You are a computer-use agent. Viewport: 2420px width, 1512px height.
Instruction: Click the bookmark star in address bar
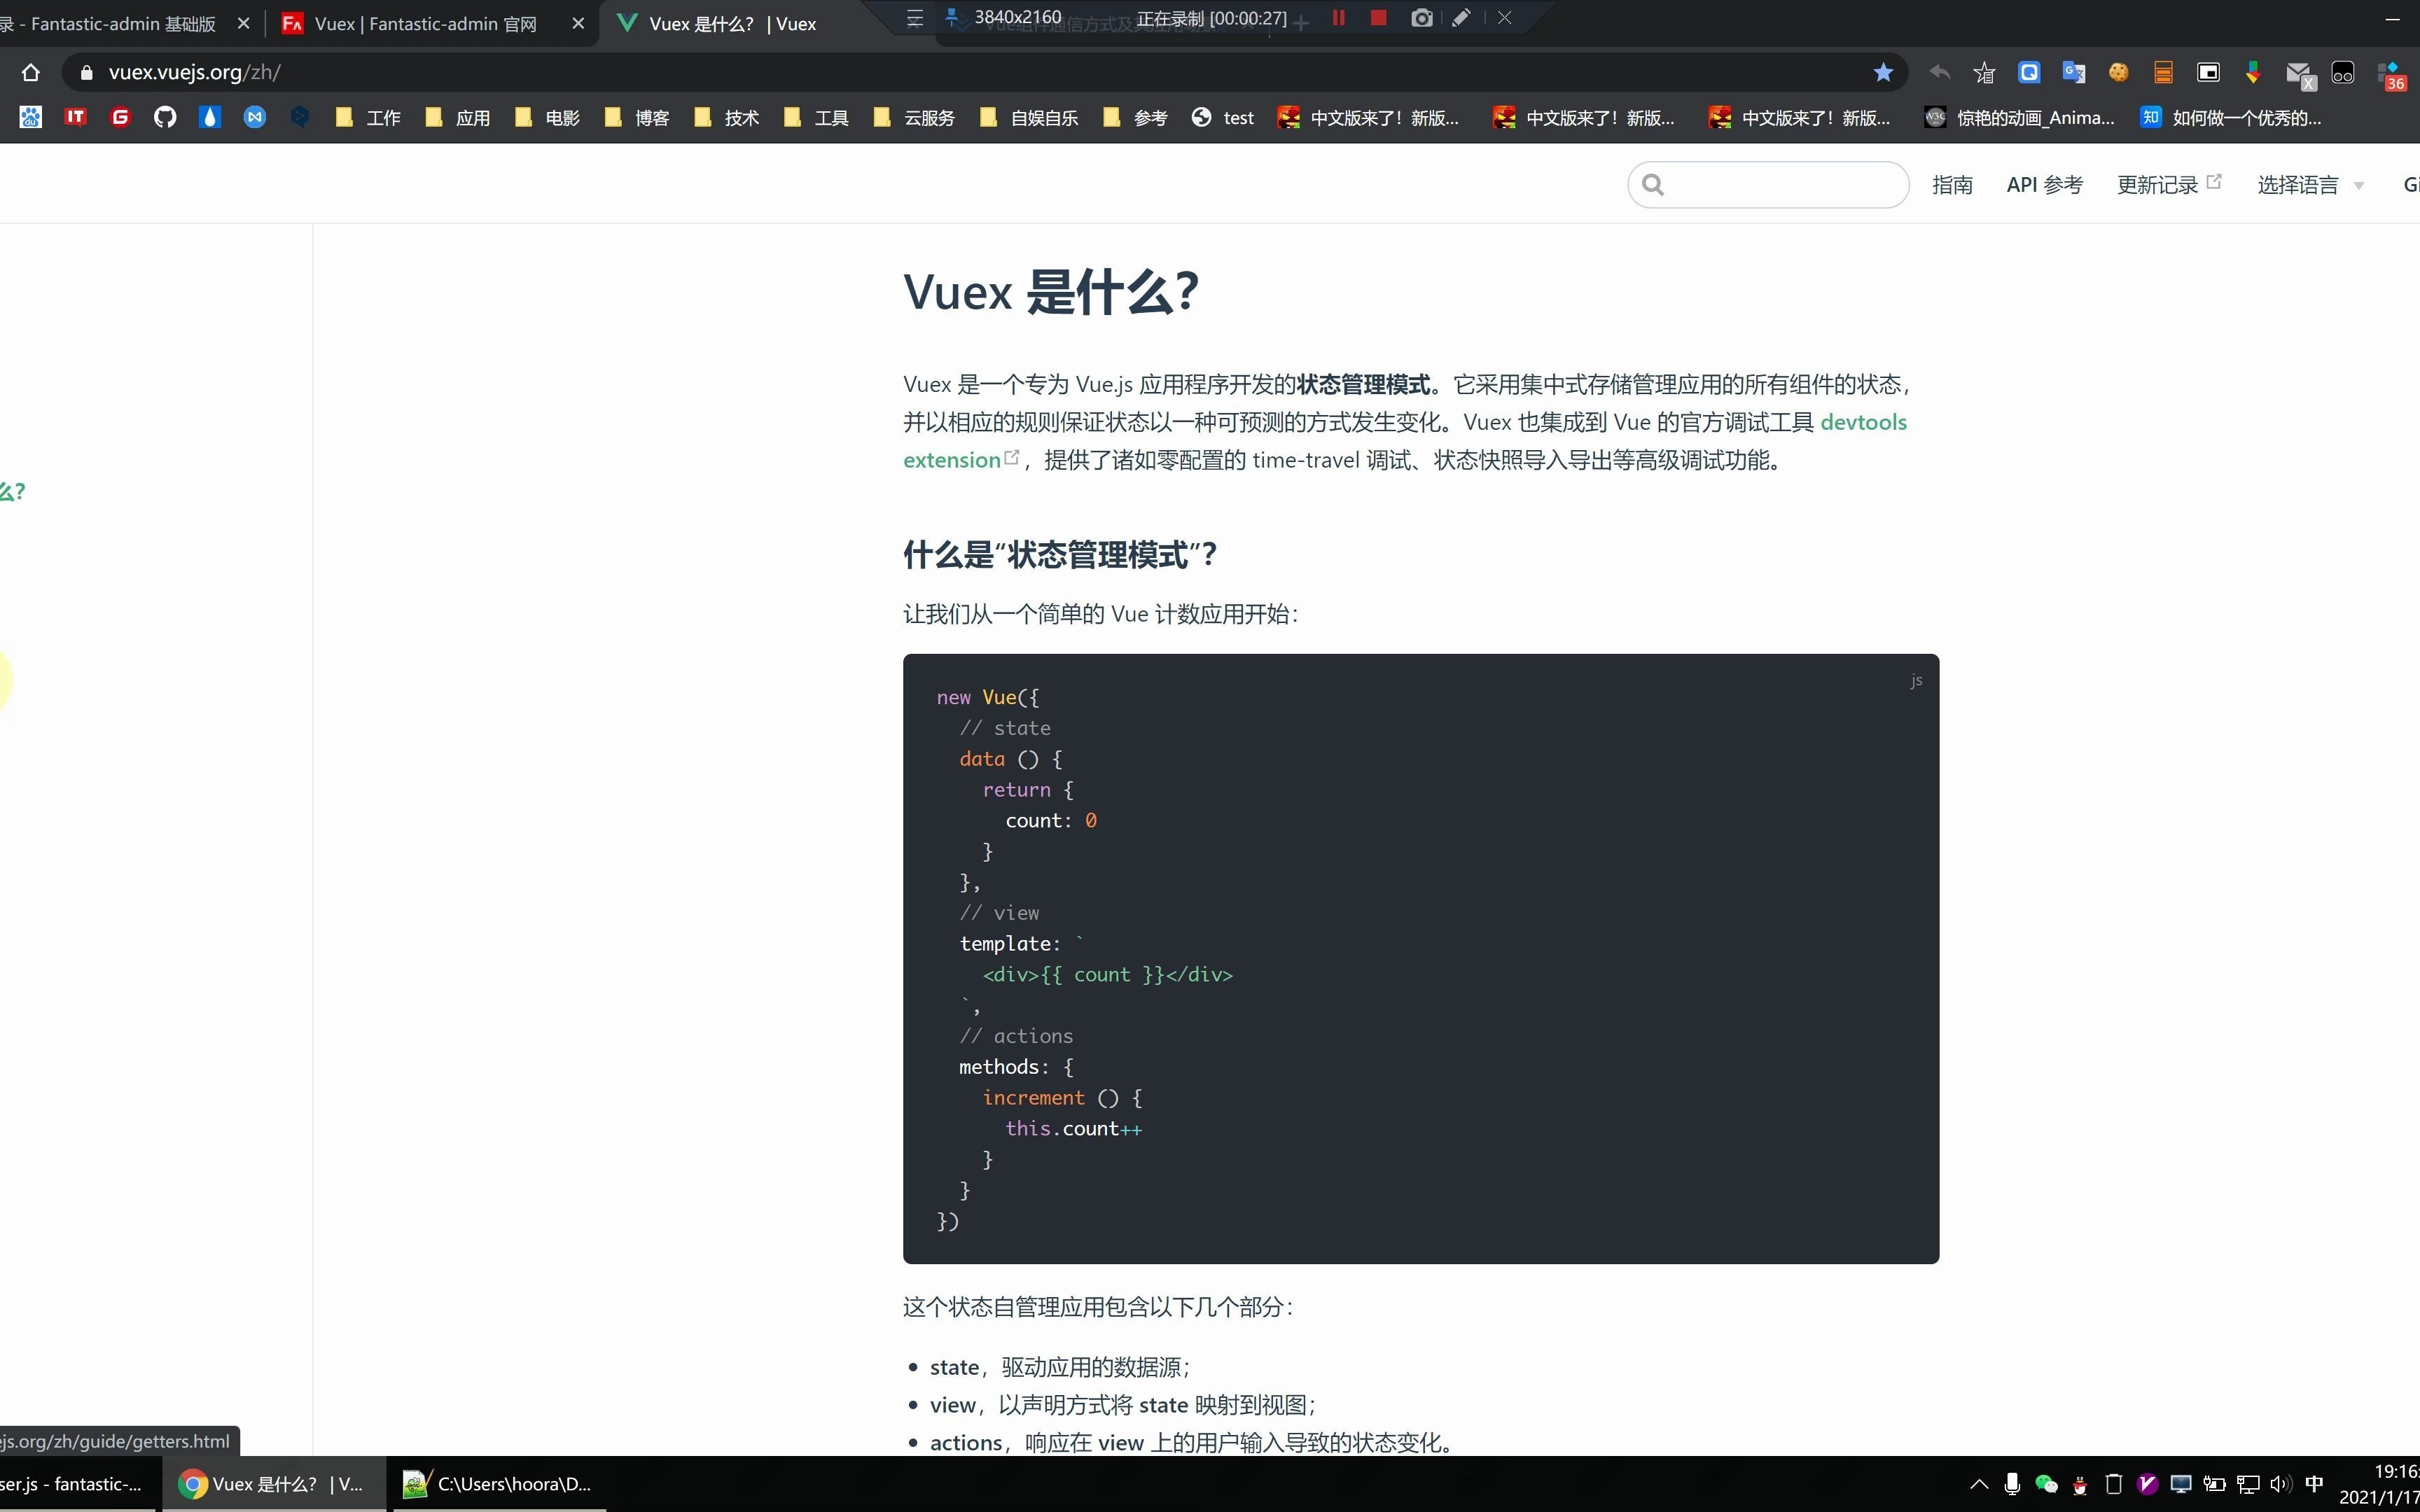pyautogui.click(x=1883, y=72)
